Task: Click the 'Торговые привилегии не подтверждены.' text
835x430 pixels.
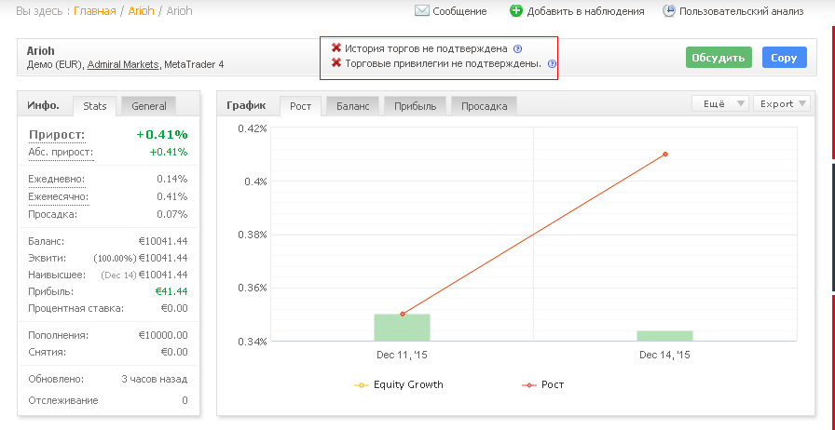Action: 443,64
